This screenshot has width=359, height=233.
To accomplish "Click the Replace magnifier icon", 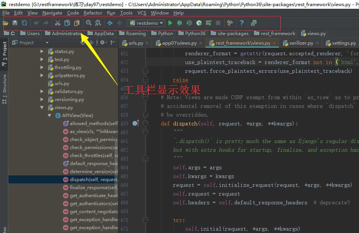I will (98, 23).
